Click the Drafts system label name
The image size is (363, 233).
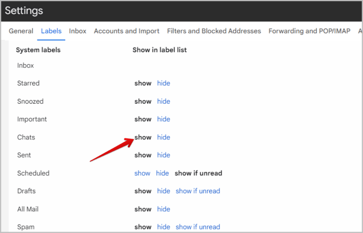(26, 191)
